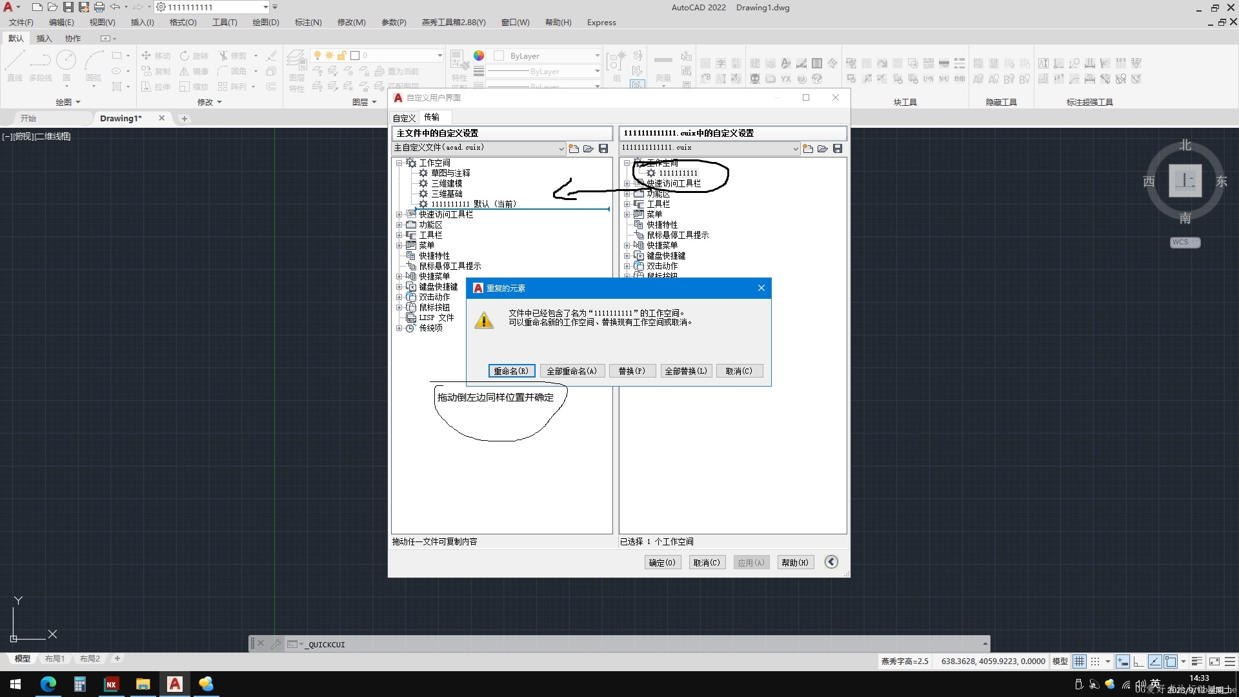Click the Undo arrow in quick access toolbar
Screen dimensions: 1239x697
click(115, 7)
